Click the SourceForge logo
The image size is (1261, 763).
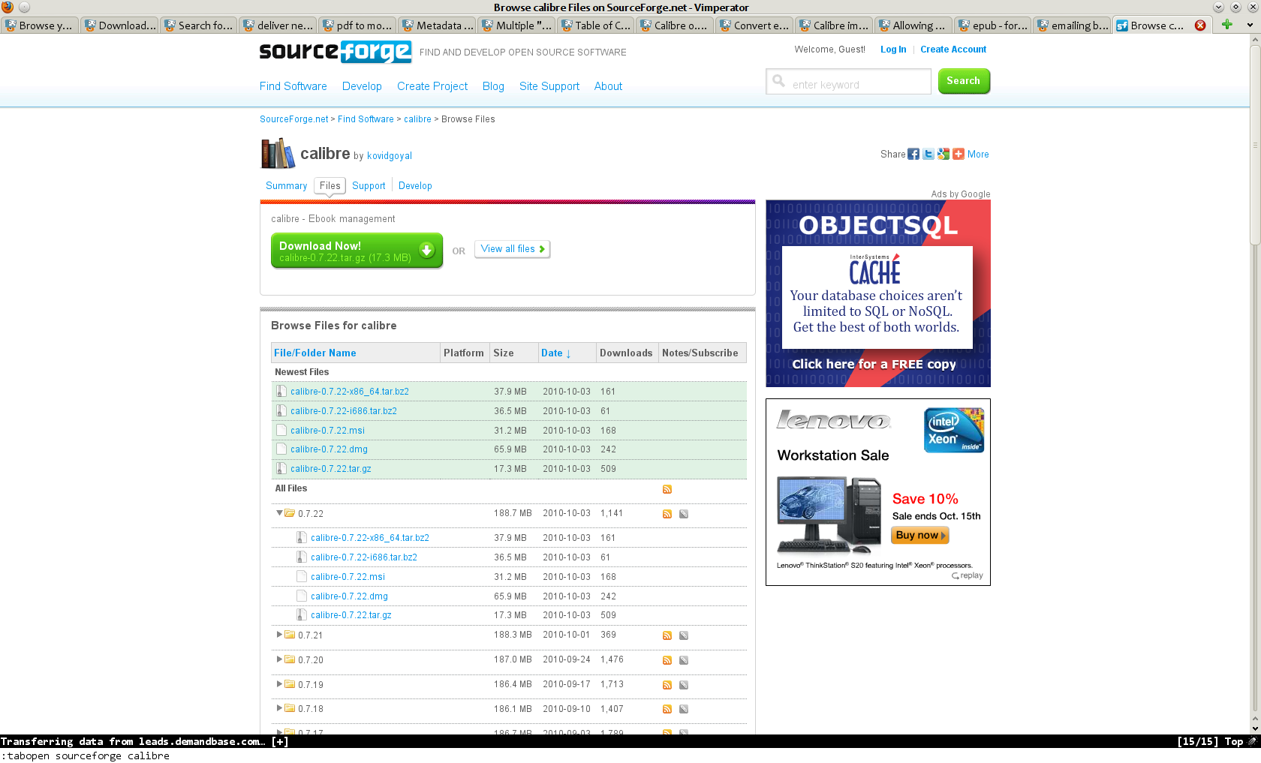coord(335,52)
